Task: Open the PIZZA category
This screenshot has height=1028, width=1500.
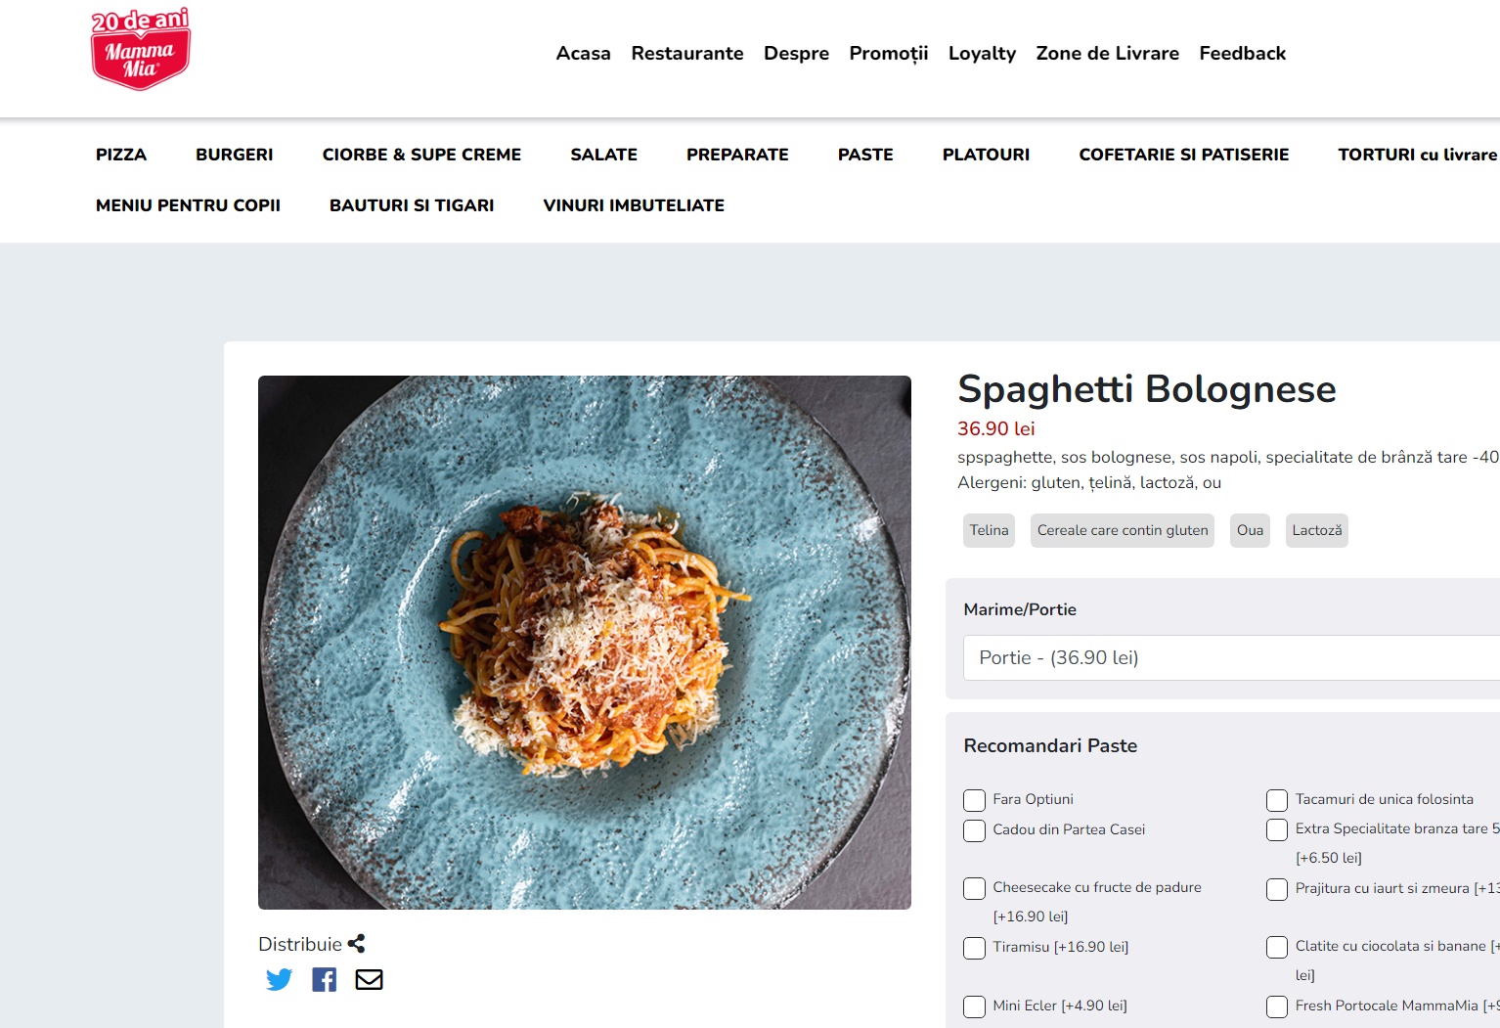Action: pos(121,155)
